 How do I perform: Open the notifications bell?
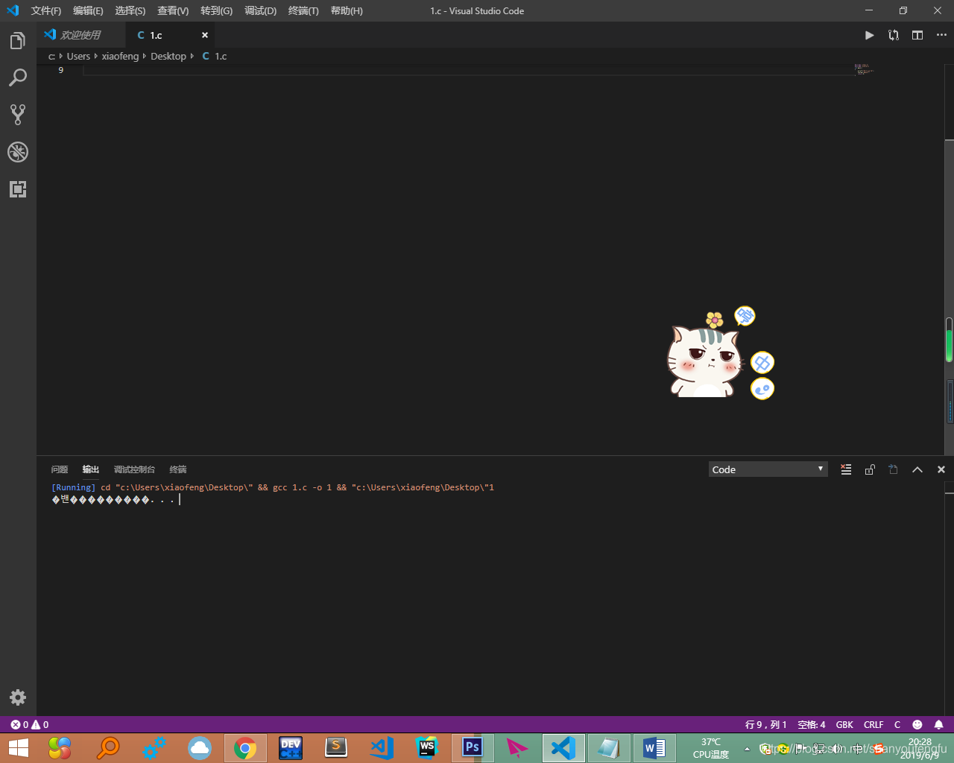pyautogui.click(x=939, y=724)
